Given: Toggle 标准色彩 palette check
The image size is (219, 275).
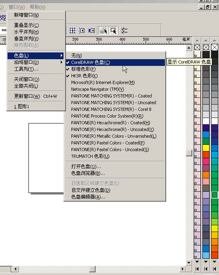Looking at the screenshot, I should 115,69.
